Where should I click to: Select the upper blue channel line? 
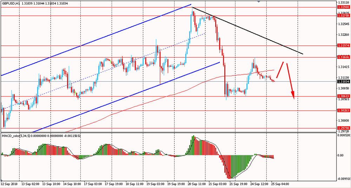click(96, 40)
